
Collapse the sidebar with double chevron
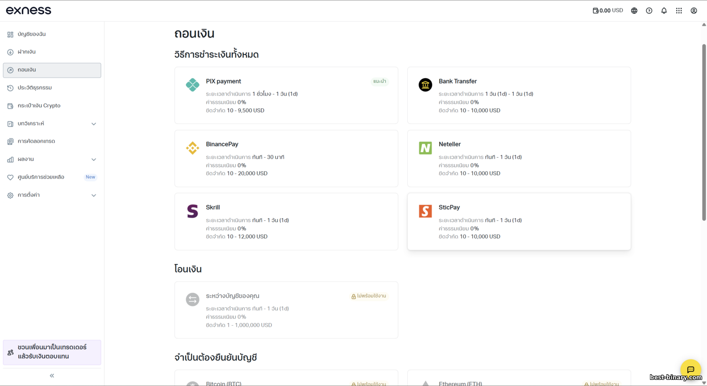[x=52, y=376]
